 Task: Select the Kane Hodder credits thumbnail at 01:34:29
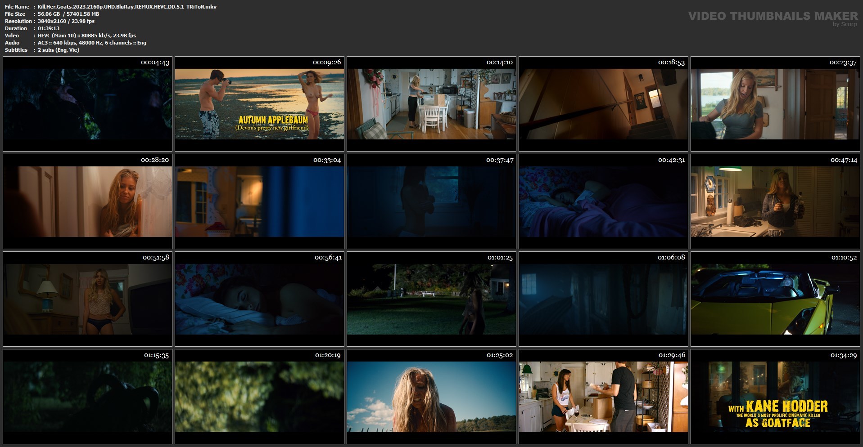pos(775,397)
